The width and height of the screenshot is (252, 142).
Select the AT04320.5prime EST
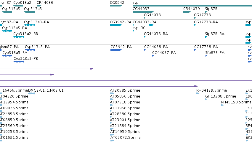[1, 99]
